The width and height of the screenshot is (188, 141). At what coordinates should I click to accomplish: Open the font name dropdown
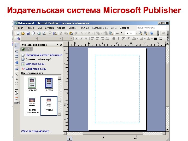[61, 39]
